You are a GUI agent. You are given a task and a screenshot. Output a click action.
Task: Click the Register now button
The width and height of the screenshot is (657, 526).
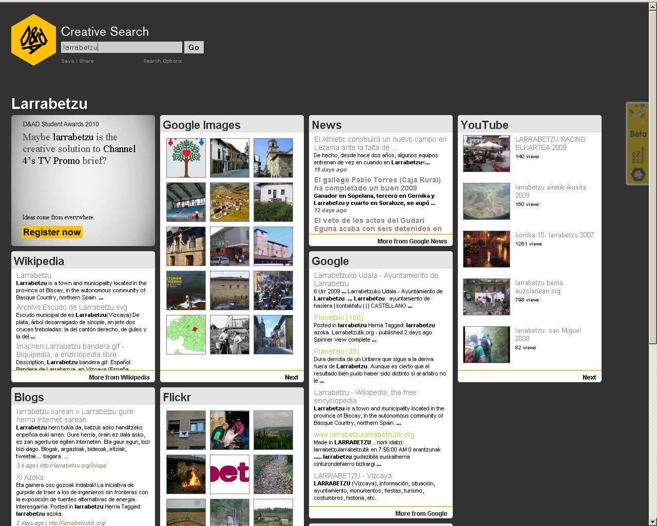(52, 232)
